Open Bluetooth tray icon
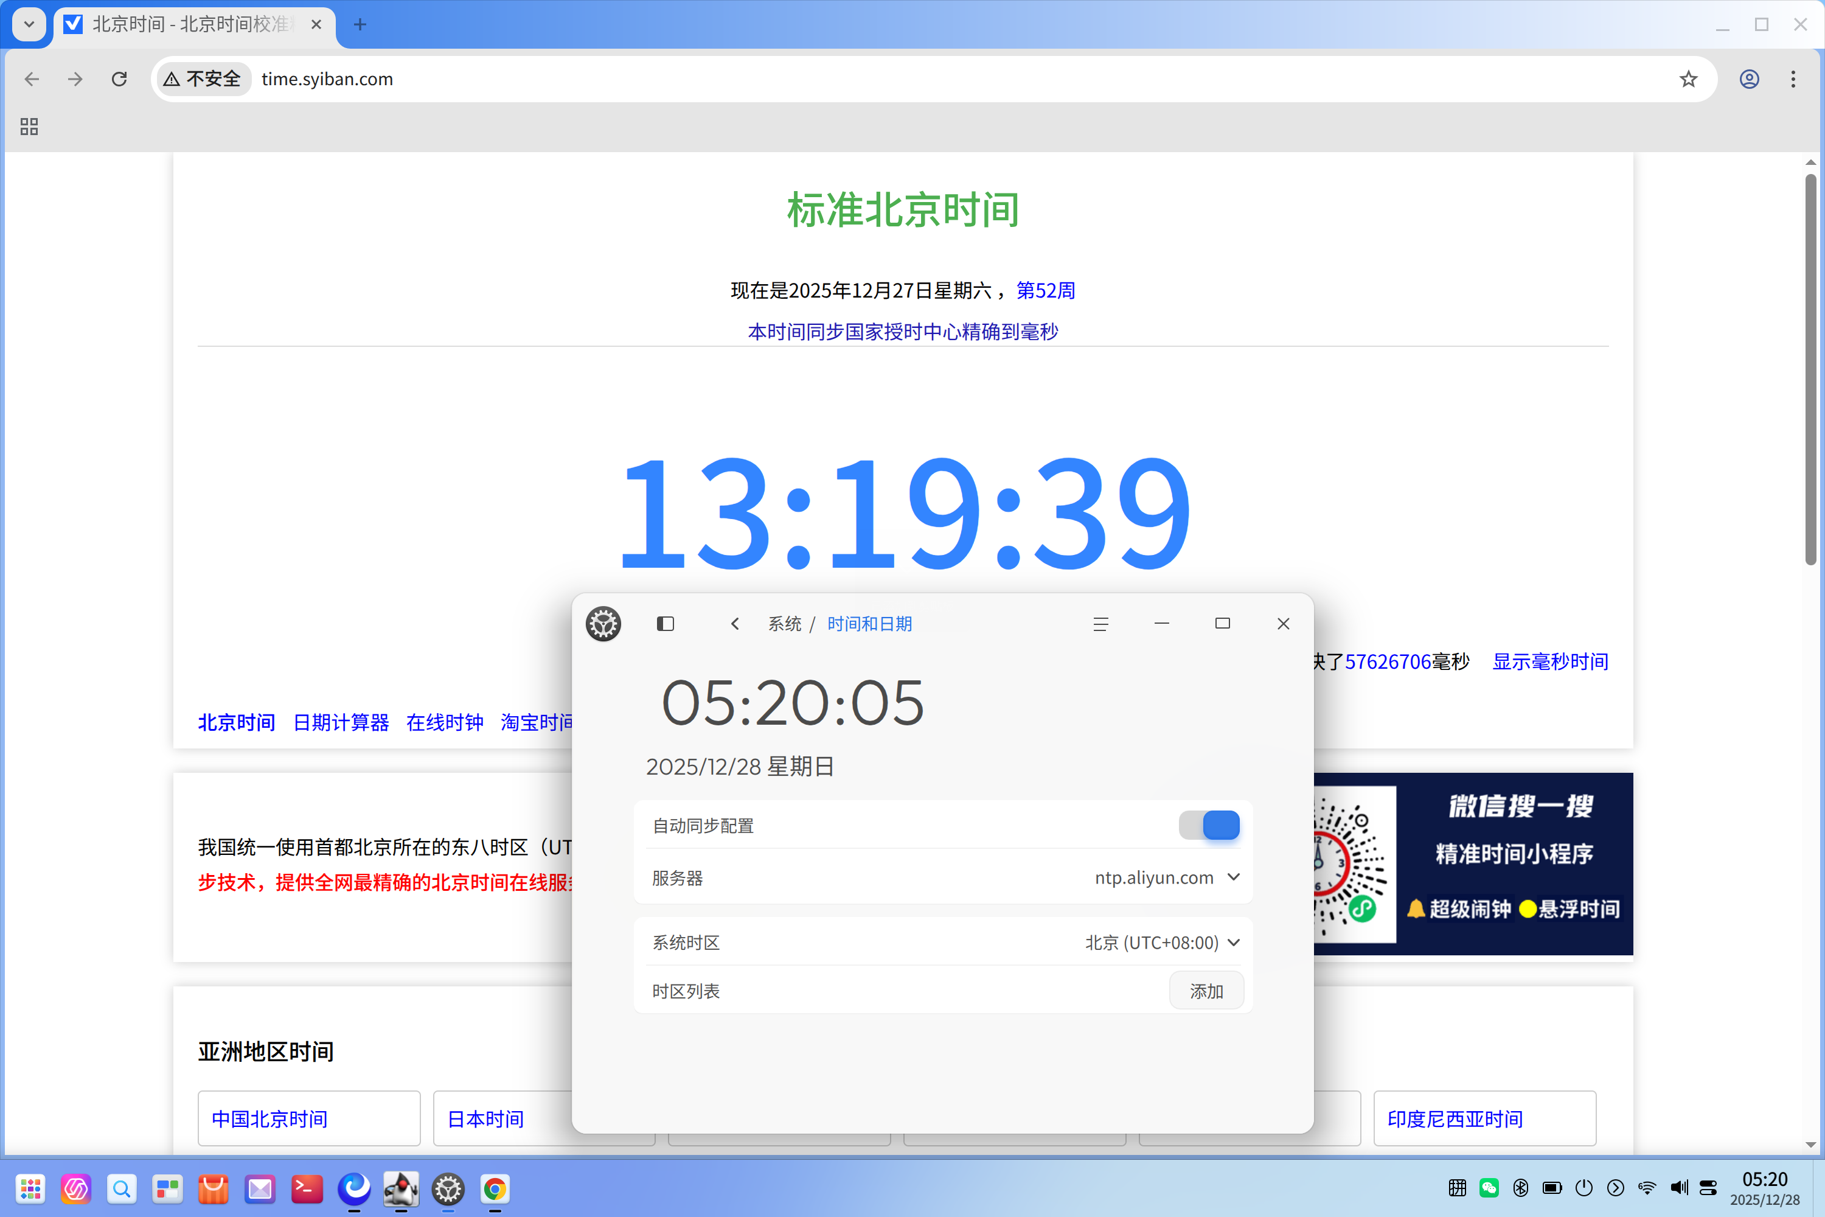 coord(1520,1188)
